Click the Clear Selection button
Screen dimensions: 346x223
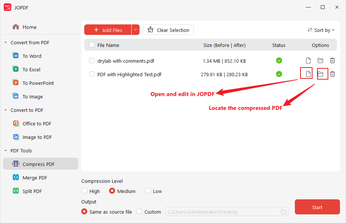[x=168, y=29]
